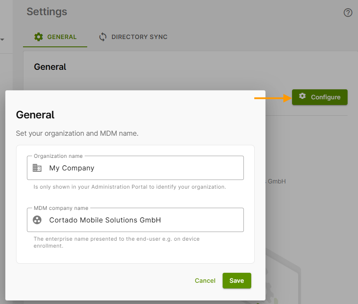Click the General heading inside the dialog
This screenshot has width=358, height=304.
[35, 114]
